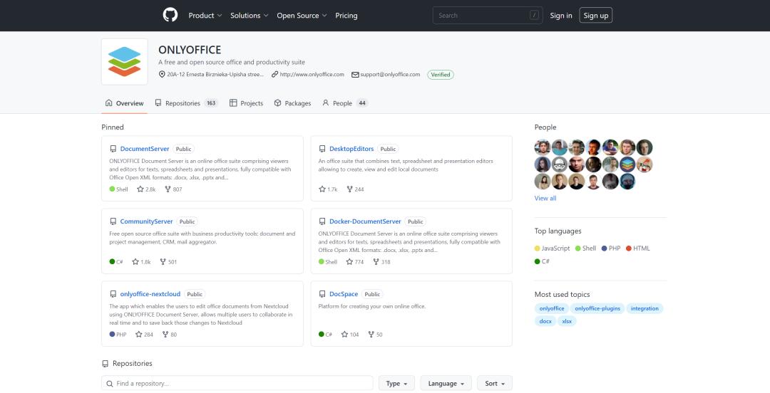Image resolution: width=770 pixels, height=393 pixels.
Task: Click the DocumentServer star count icon
Action: tap(140, 189)
